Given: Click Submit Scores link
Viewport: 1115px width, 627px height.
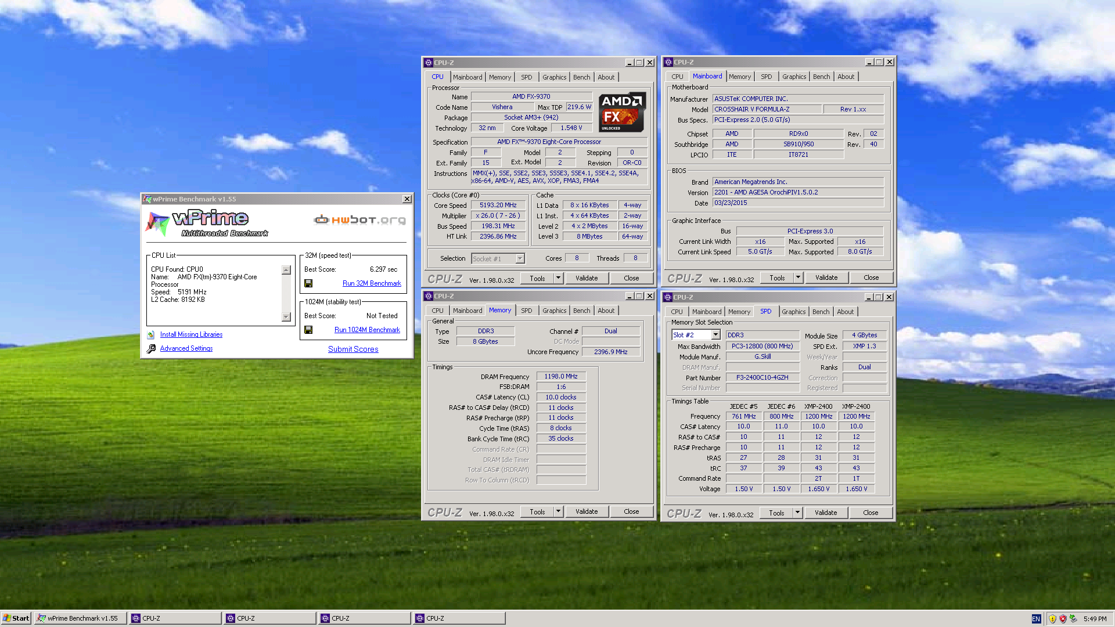Looking at the screenshot, I should tap(353, 349).
